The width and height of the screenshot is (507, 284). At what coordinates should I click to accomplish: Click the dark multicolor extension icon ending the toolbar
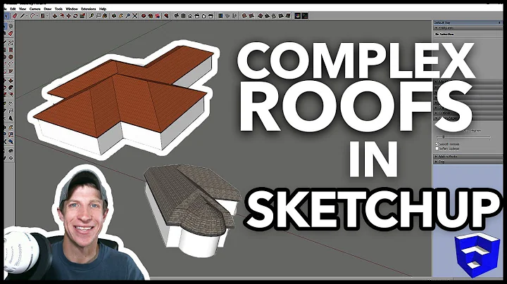305,15
